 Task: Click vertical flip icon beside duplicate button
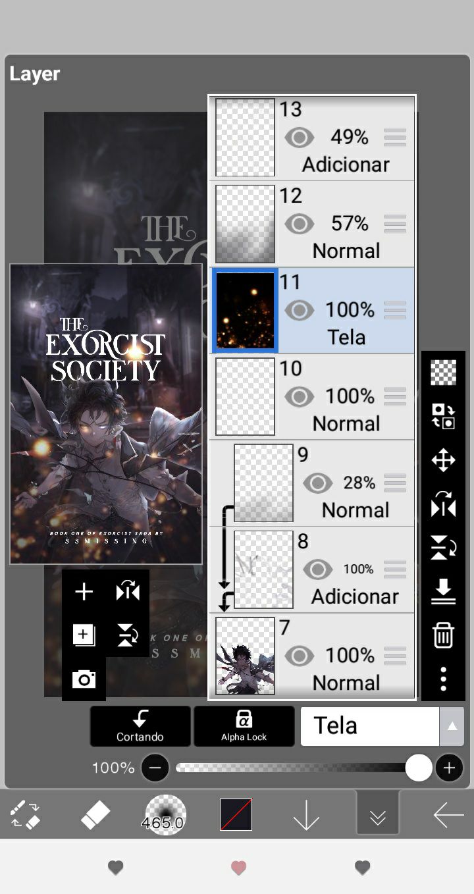tap(128, 635)
